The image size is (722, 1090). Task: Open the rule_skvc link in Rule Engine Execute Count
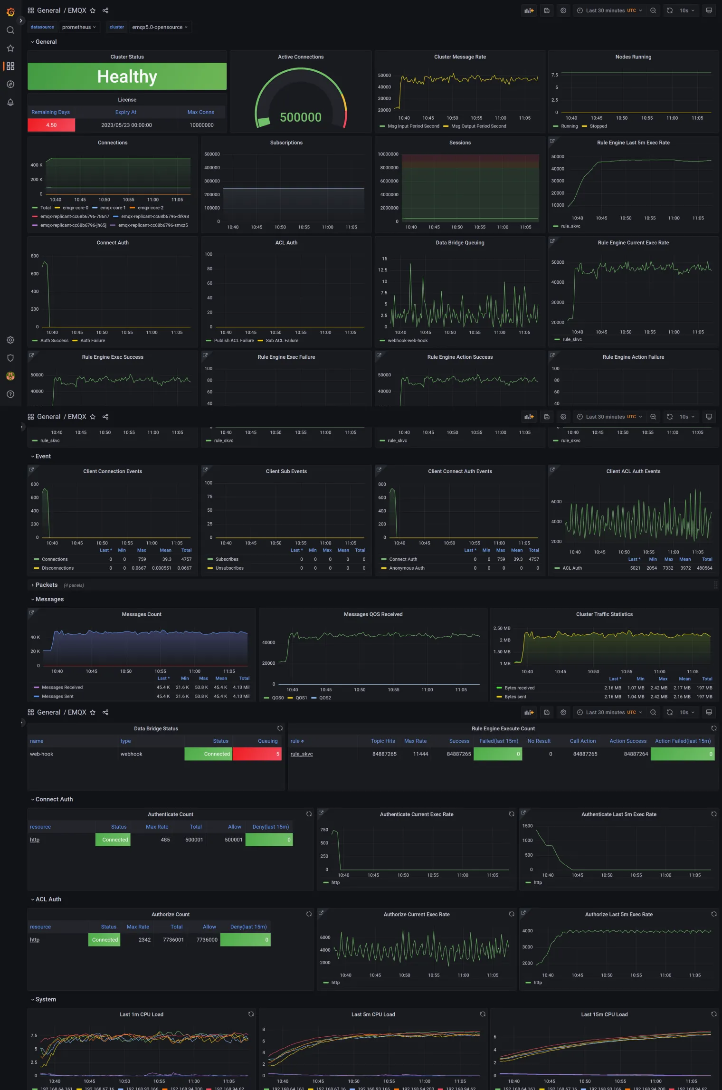coord(302,754)
